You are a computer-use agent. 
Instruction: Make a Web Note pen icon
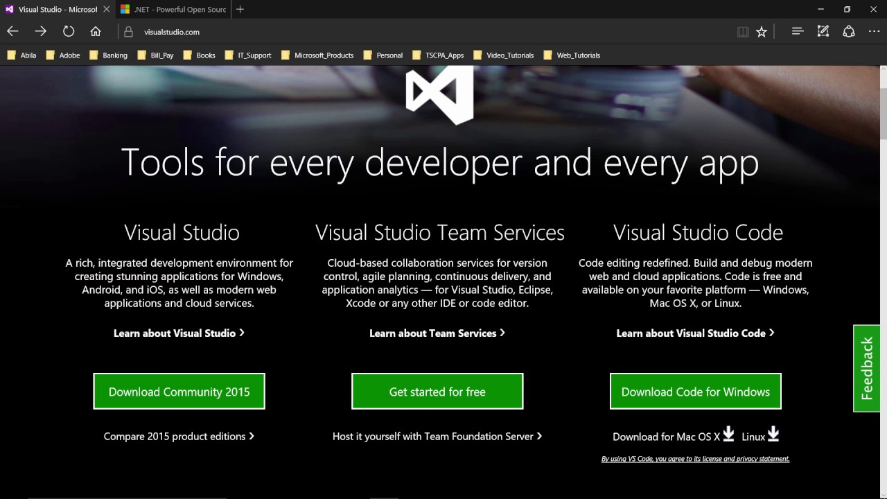point(823,31)
